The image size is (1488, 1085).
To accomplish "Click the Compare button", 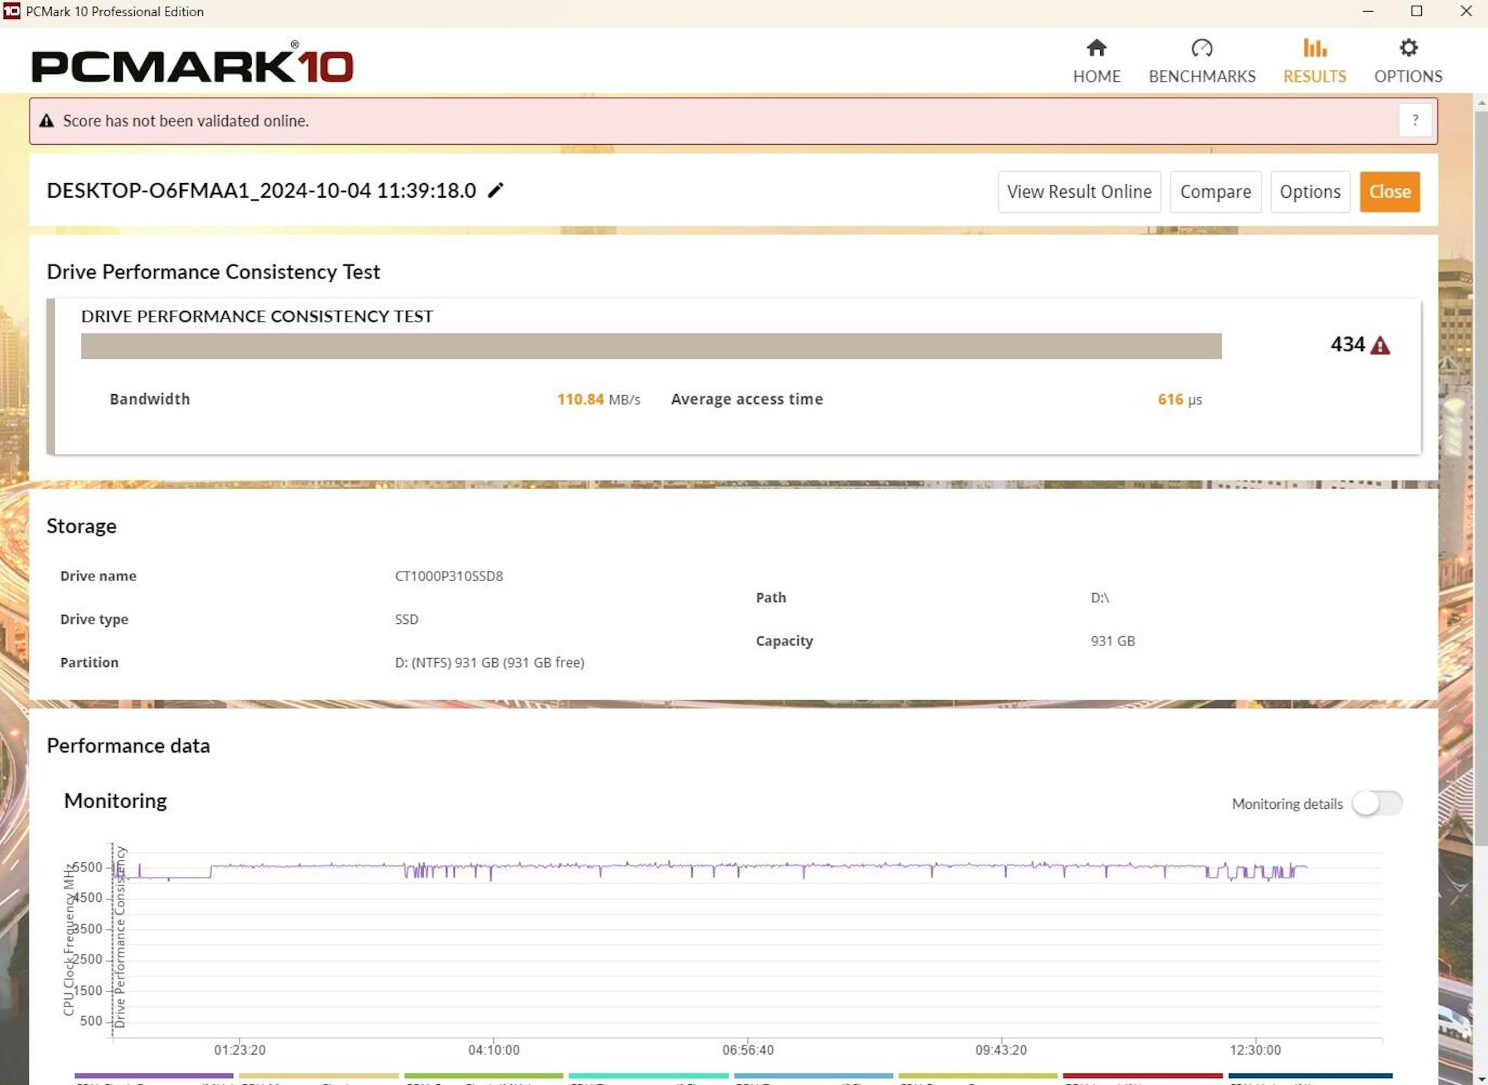I will point(1215,192).
